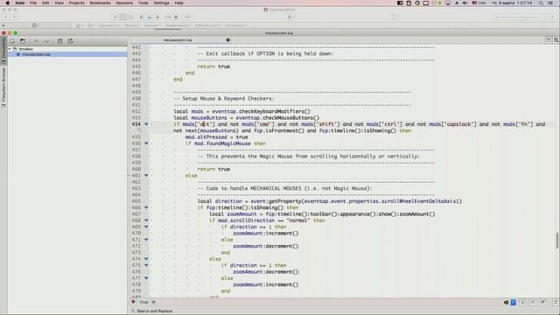Click the vertical scrollbar handle in the editor
The image size is (560, 315).
pos(556,240)
